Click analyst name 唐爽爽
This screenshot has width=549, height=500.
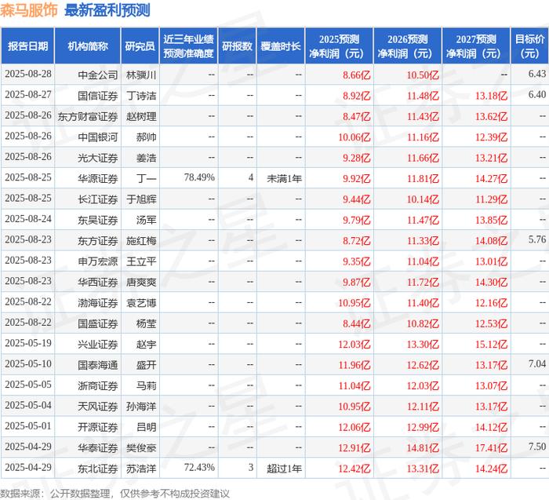click(x=141, y=282)
